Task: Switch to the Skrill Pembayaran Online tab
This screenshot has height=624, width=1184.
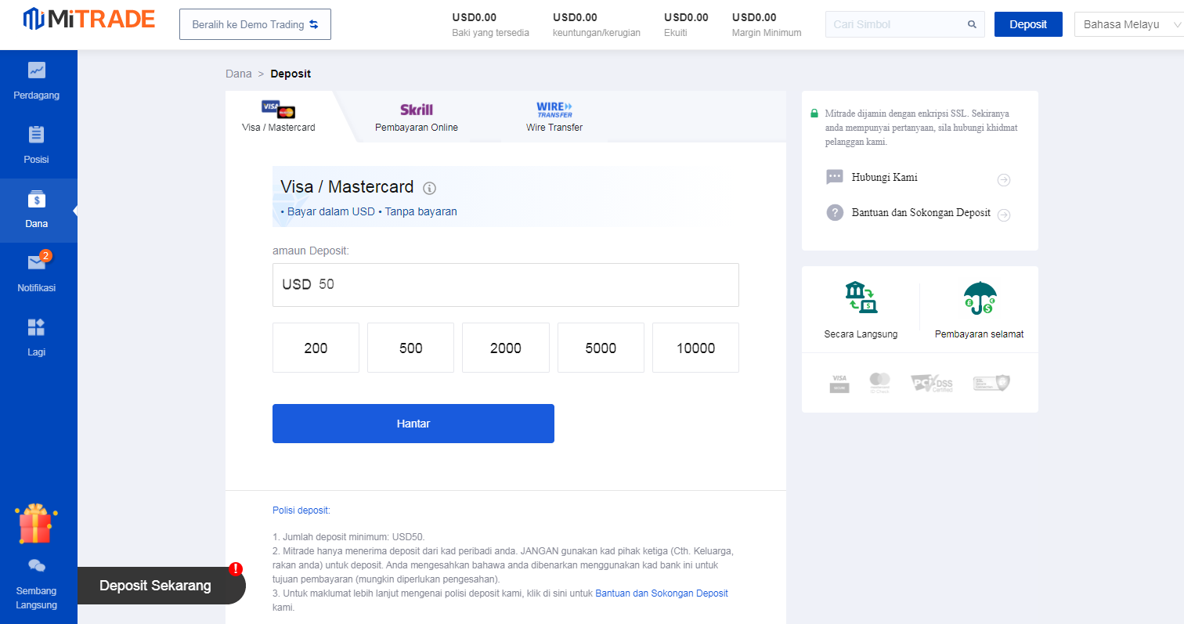Action: click(x=416, y=117)
